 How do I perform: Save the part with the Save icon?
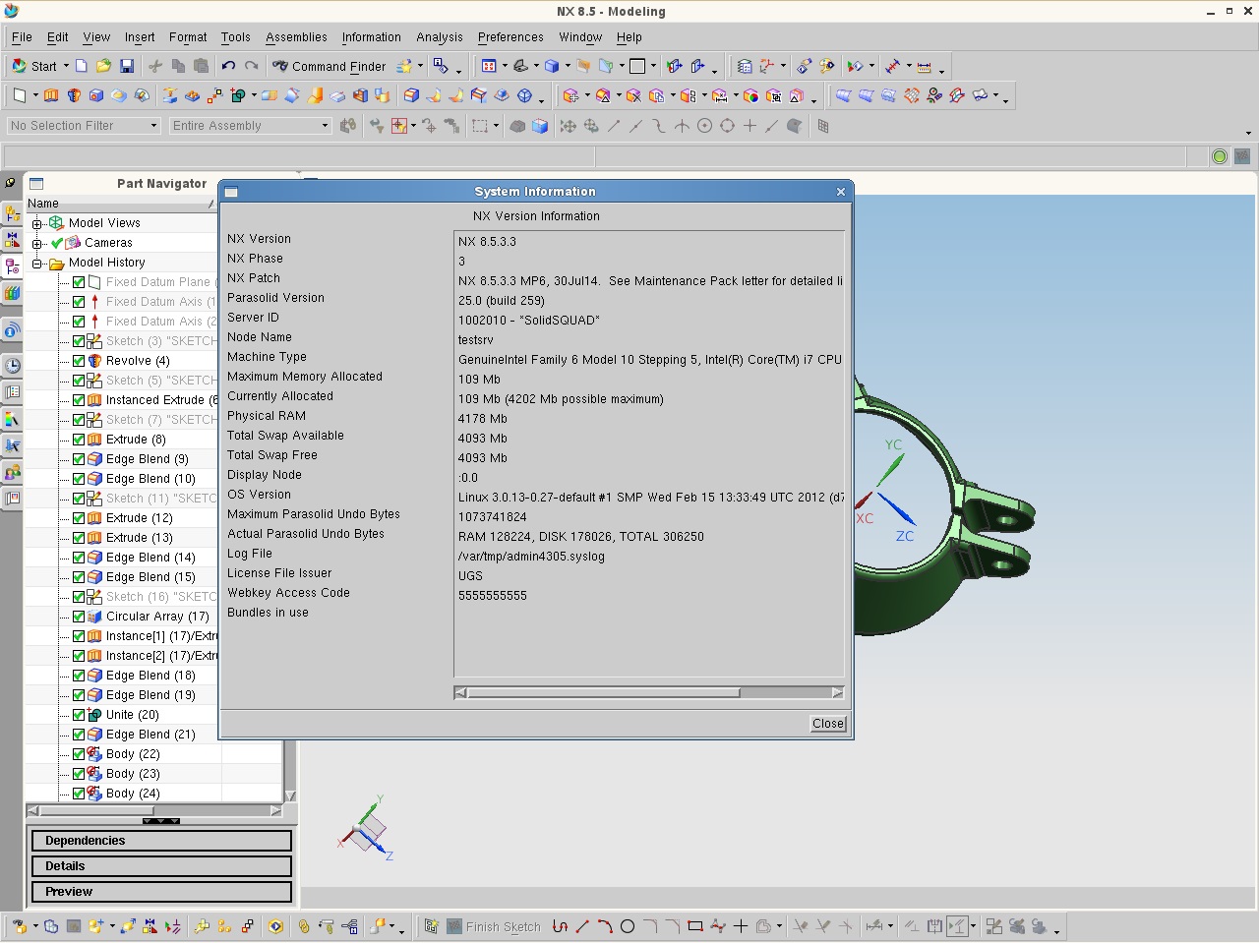pyautogui.click(x=127, y=67)
